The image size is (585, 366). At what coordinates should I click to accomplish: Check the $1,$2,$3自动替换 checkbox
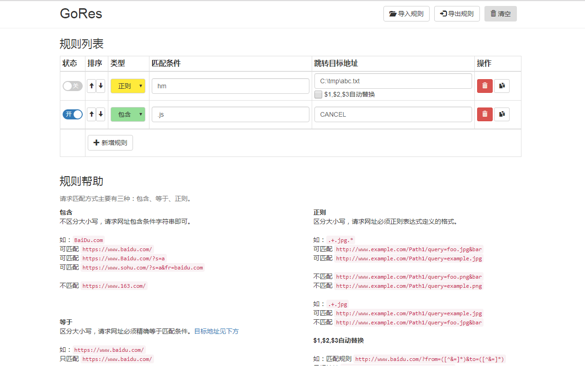point(319,95)
